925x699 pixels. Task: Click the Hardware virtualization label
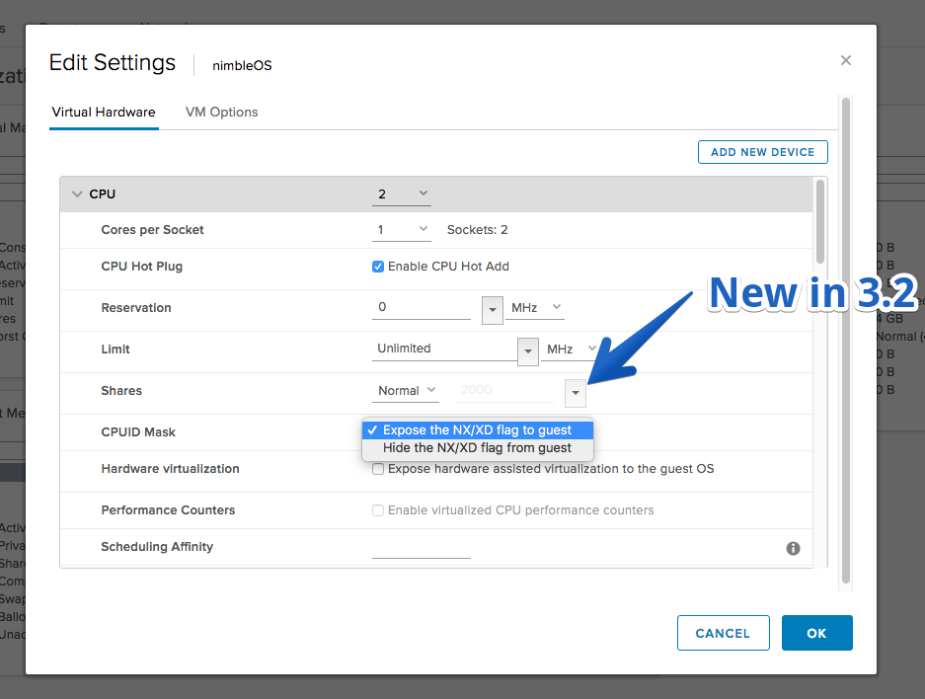coord(170,469)
